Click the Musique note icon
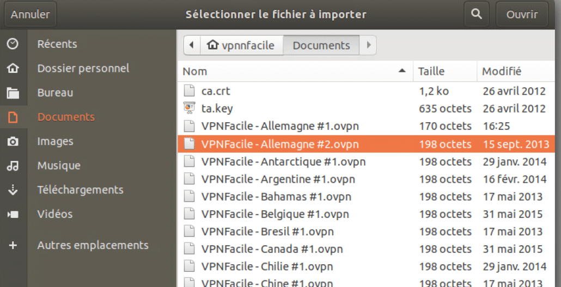The image size is (561, 287). click(13, 166)
